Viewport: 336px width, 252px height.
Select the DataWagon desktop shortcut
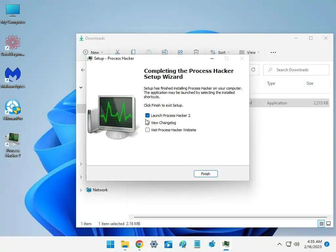point(13,46)
